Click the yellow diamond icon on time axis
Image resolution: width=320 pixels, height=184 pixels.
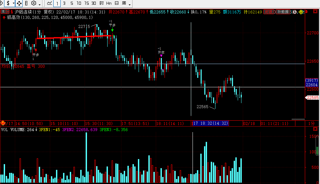[x=3, y=123]
